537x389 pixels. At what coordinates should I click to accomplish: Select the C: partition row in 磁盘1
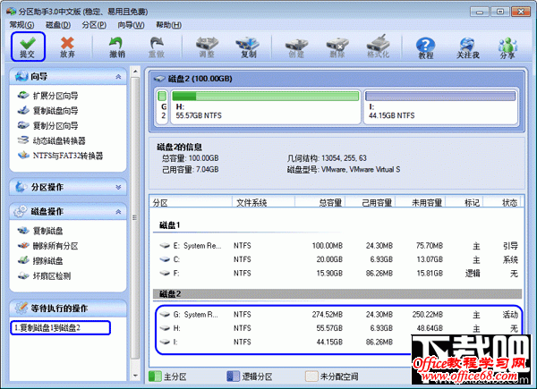[337, 259]
